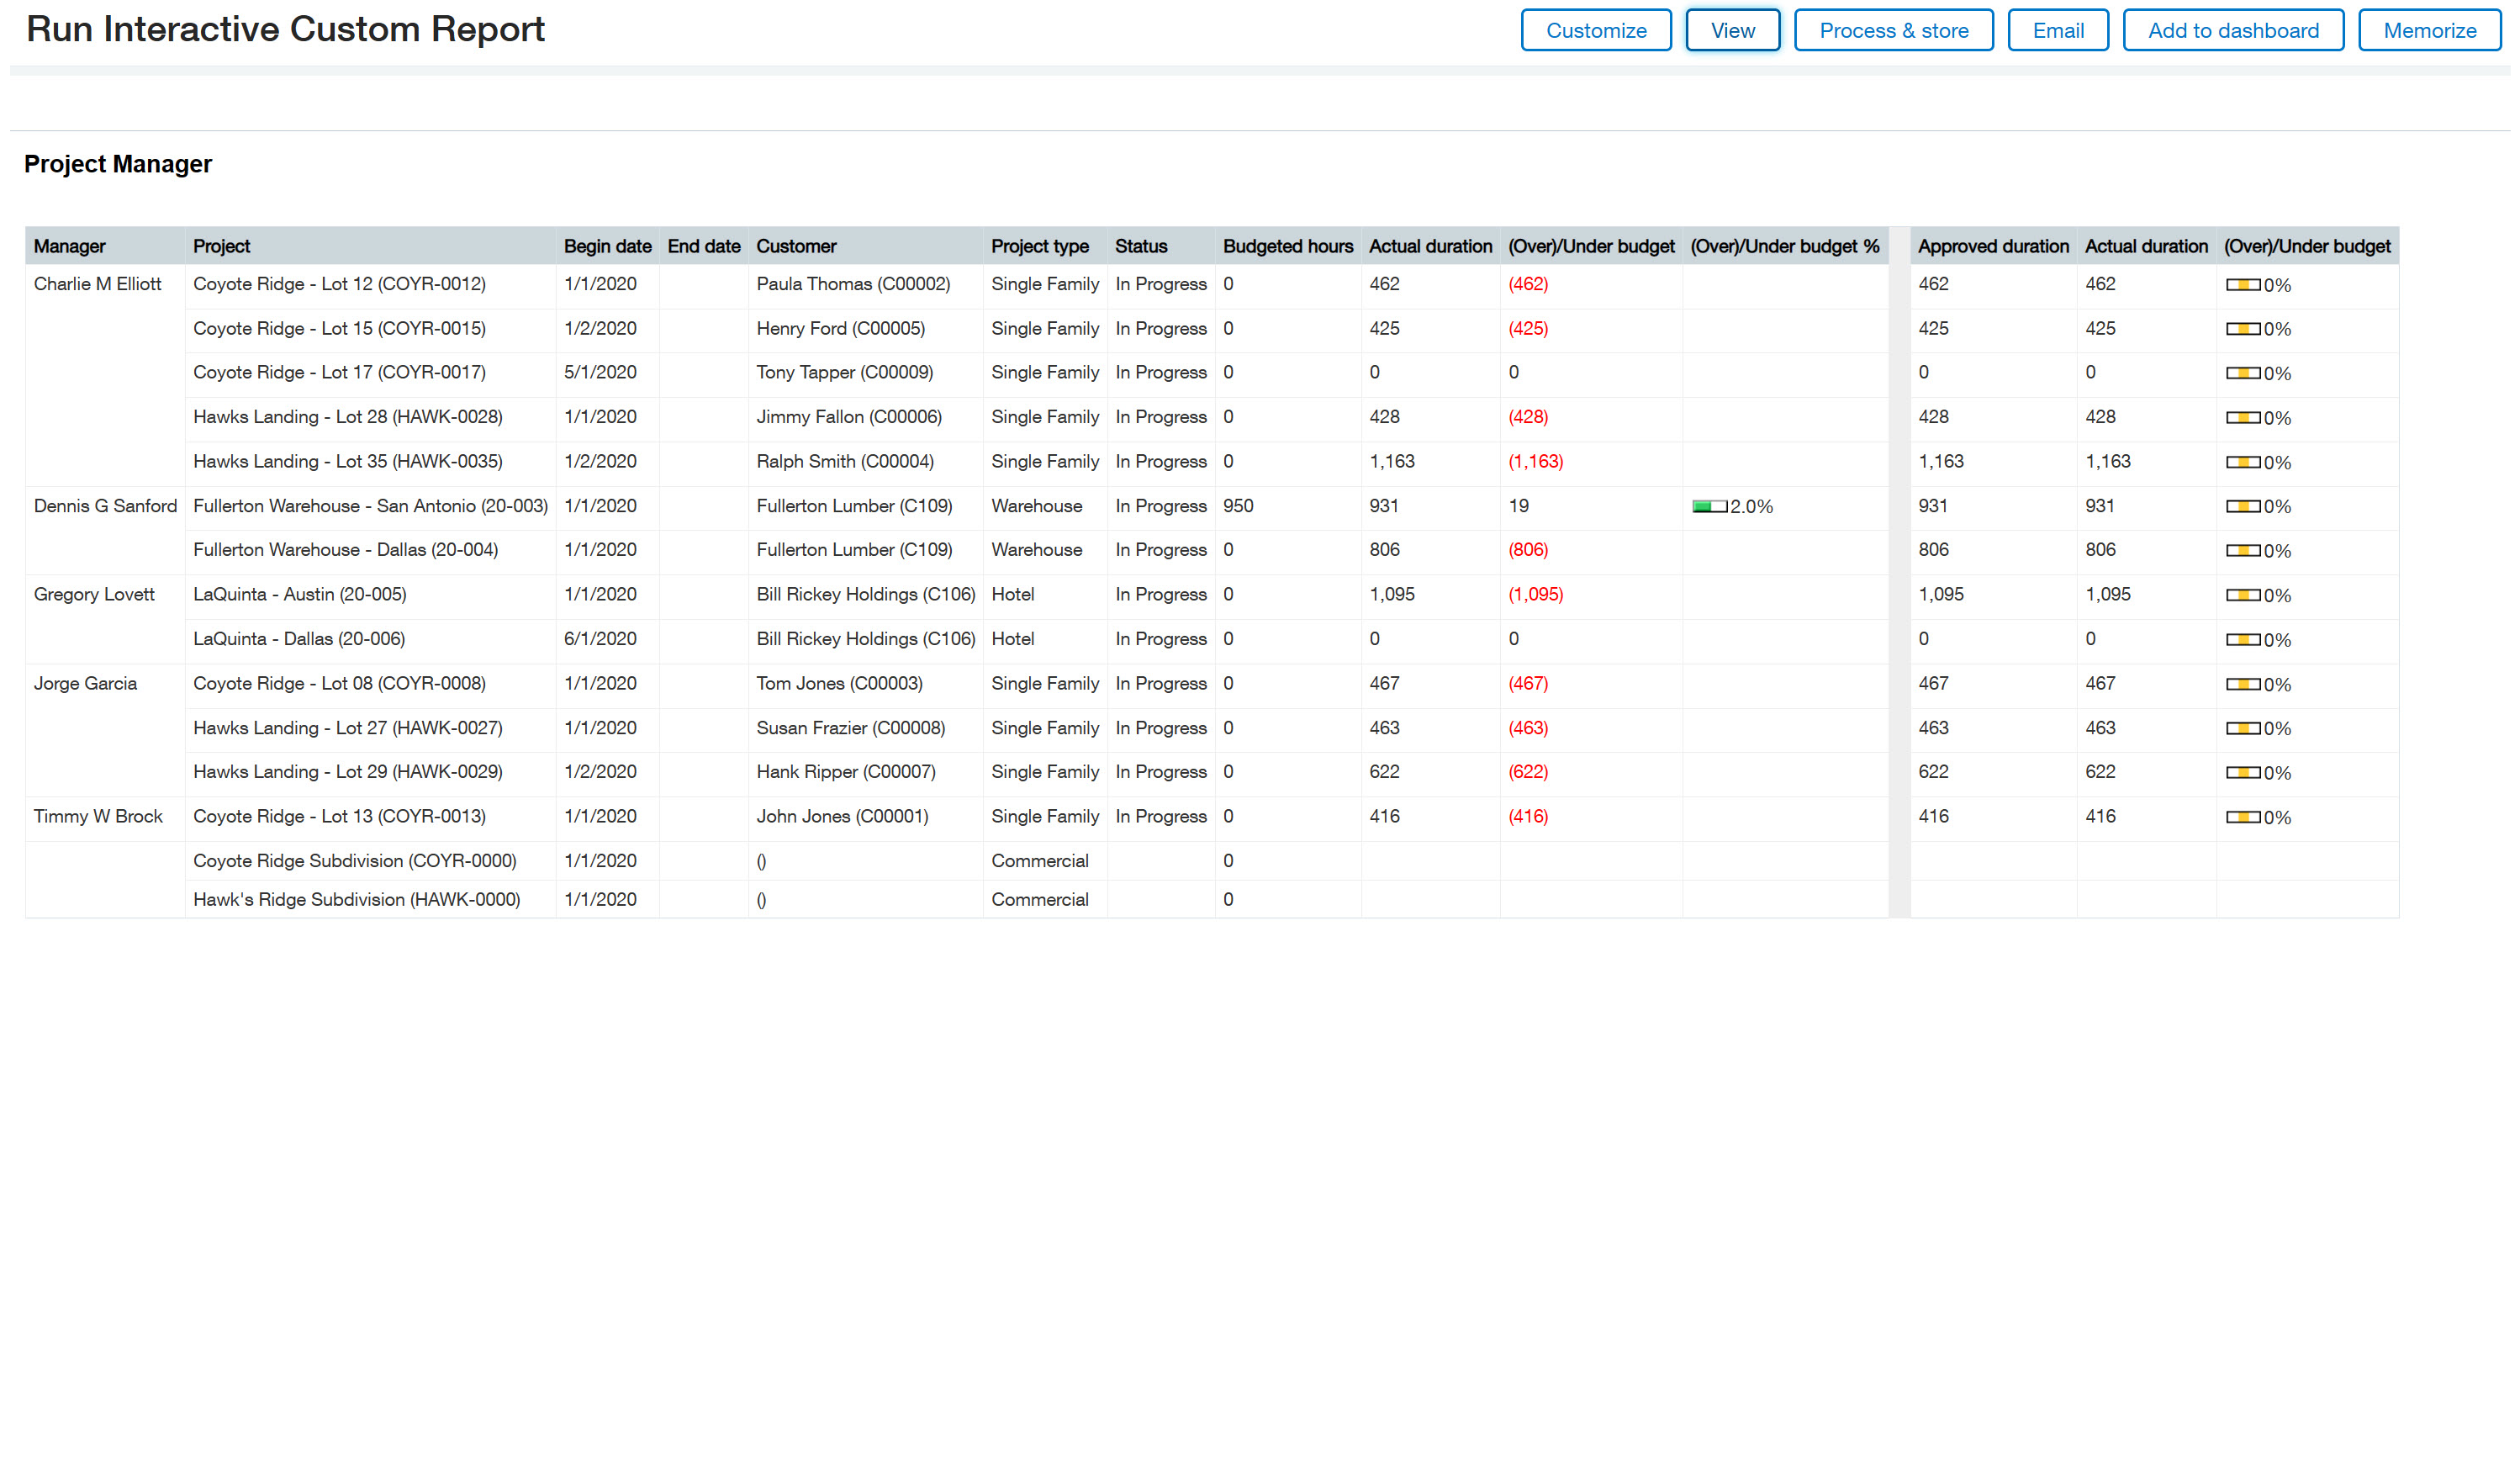2520x1471 pixels.
Task: Email the report
Action: coord(2057,30)
